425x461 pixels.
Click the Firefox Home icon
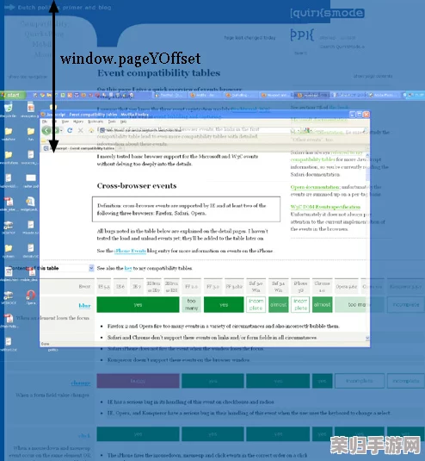click(91, 130)
